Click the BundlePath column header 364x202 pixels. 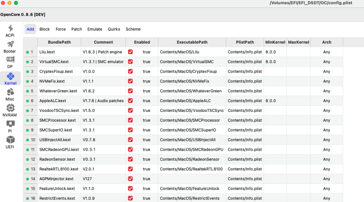59,42
